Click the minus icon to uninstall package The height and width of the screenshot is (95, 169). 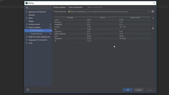coord(153,22)
